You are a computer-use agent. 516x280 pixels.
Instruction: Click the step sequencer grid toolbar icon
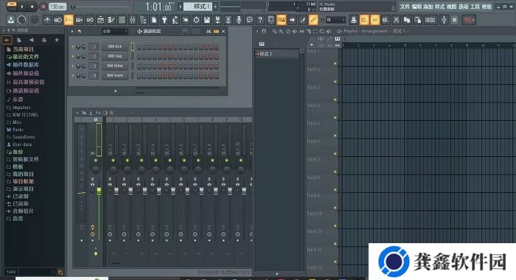122,20
